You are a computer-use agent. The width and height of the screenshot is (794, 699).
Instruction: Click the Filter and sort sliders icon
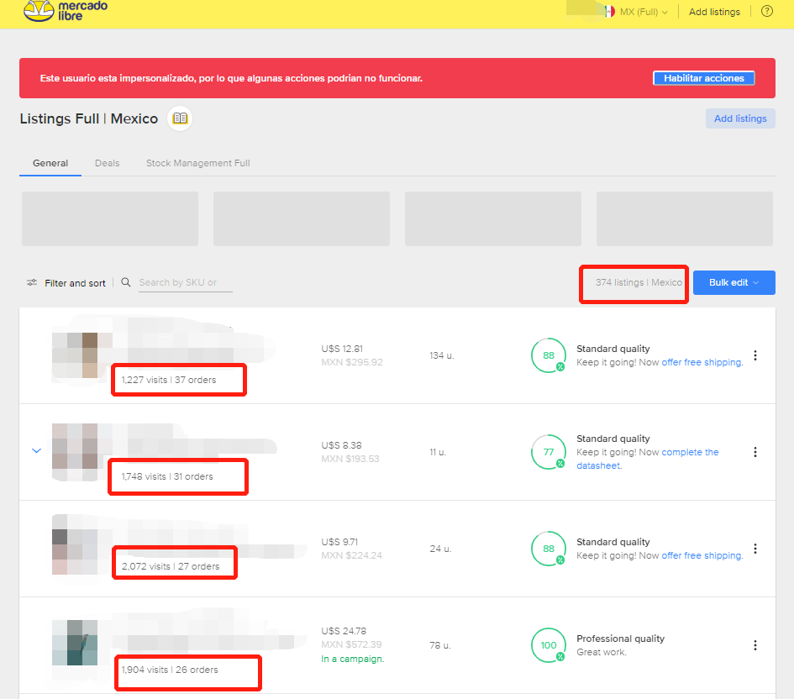32,283
